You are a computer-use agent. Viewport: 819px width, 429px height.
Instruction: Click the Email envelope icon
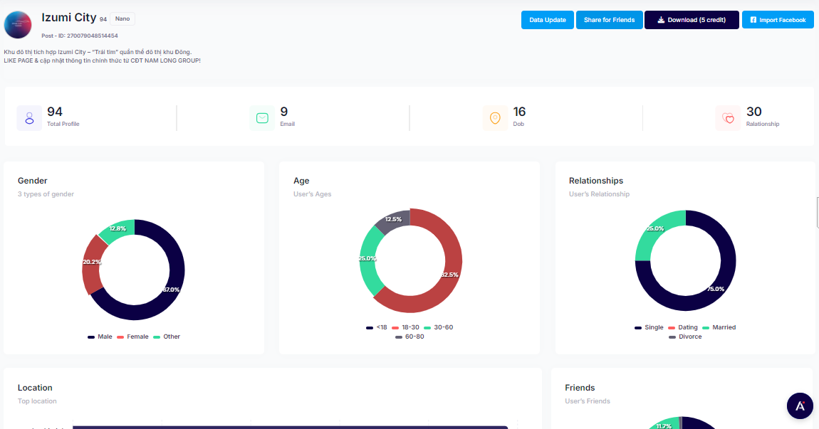tap(262, 118)
